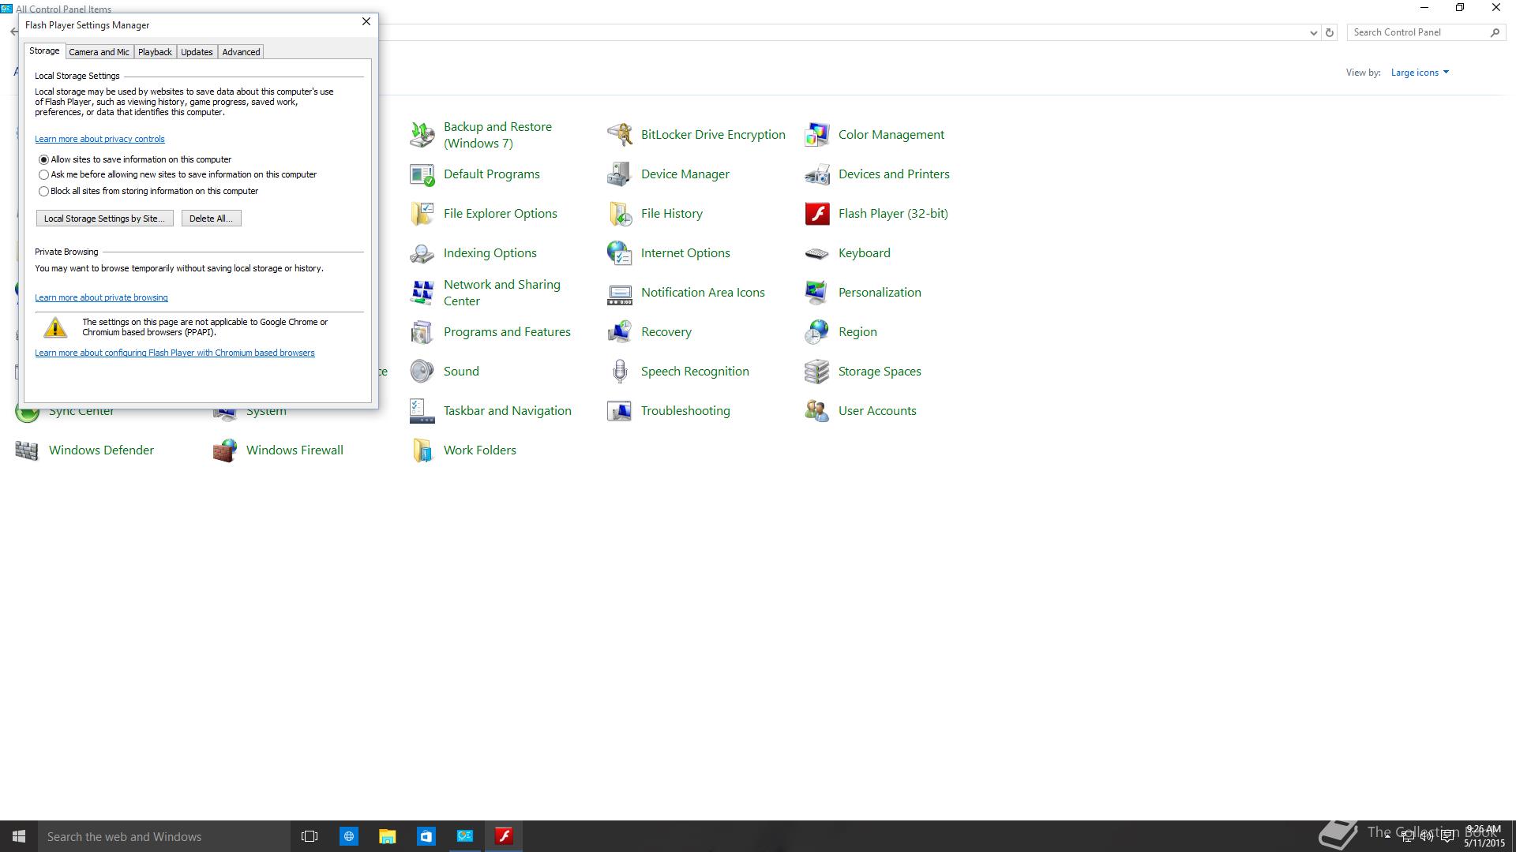Screen dimensions: 1516x852
Task: Open Devices and Printers icon
Action: [x=816, y=174]
